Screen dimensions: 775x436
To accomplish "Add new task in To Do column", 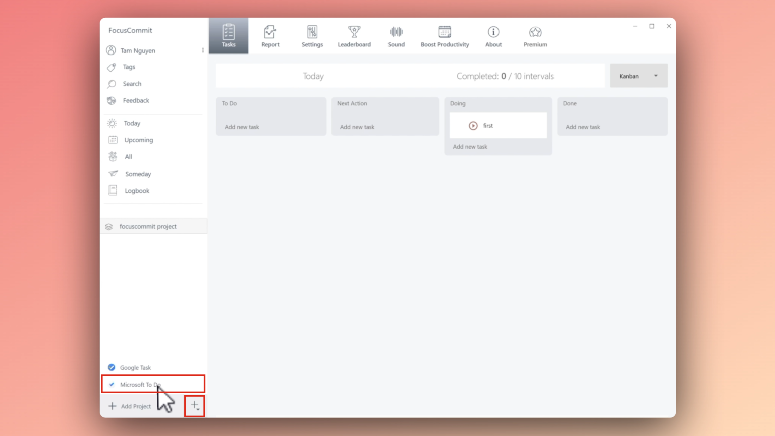I will (242, 127).
